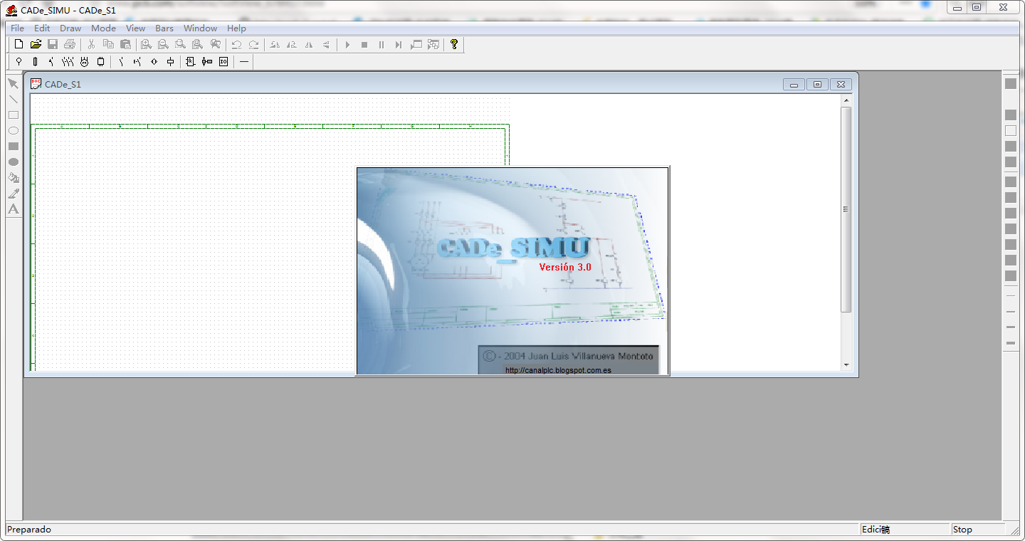Image resolution: width=1025 pixels, height=541 pixels.
Task: Open the Window menu
Action: coord(200,28)
